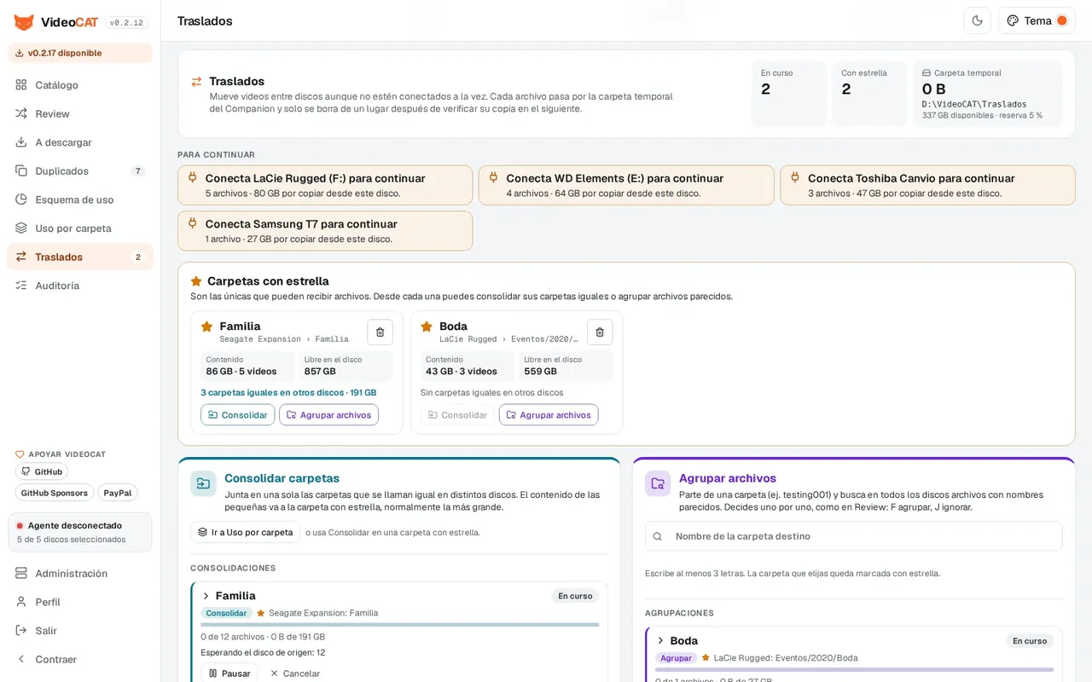Image resolution: width=1092 pixels, height=682 pixels.
Task: Toggle the star on the Boda folder
Action: (x=427, y=327)
